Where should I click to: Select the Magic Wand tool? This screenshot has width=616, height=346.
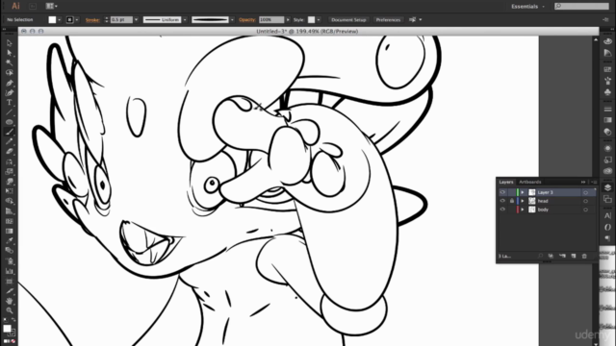(x=10, y=62)
